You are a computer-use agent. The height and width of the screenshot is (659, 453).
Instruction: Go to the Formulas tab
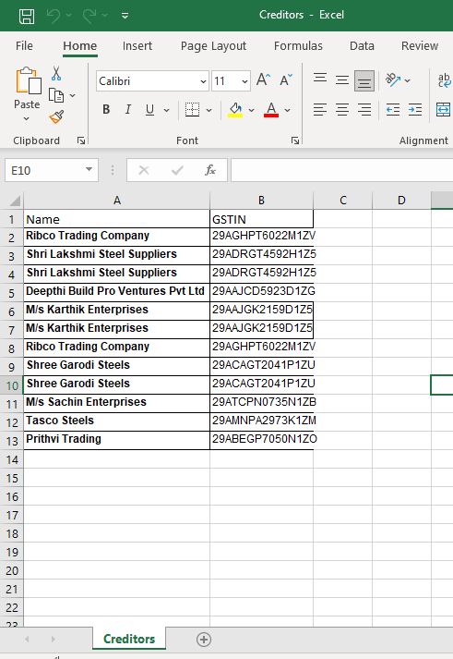point(298,46)
